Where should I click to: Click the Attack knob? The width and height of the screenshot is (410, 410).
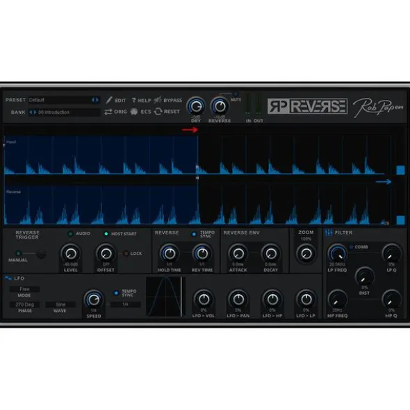(238, 253)
